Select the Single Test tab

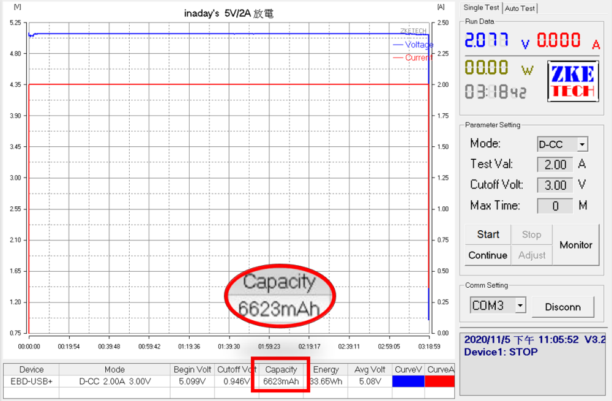point(481,7)
